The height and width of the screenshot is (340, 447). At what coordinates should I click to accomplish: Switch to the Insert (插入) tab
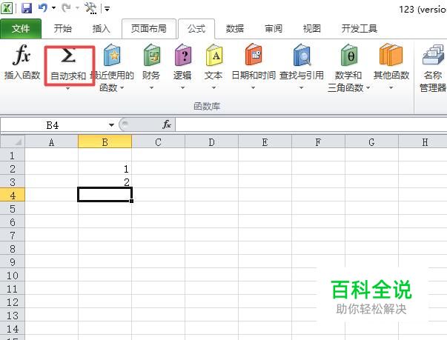(101, 28)
